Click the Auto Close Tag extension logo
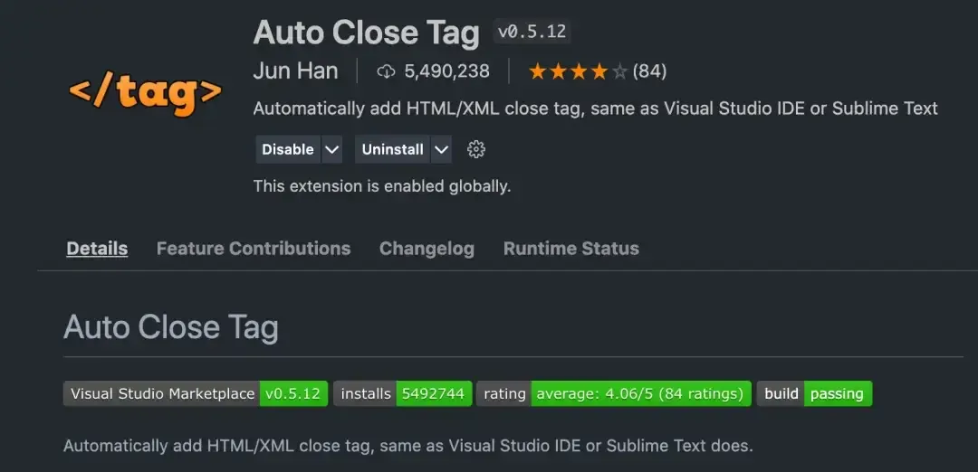 [x=145, y=93]
